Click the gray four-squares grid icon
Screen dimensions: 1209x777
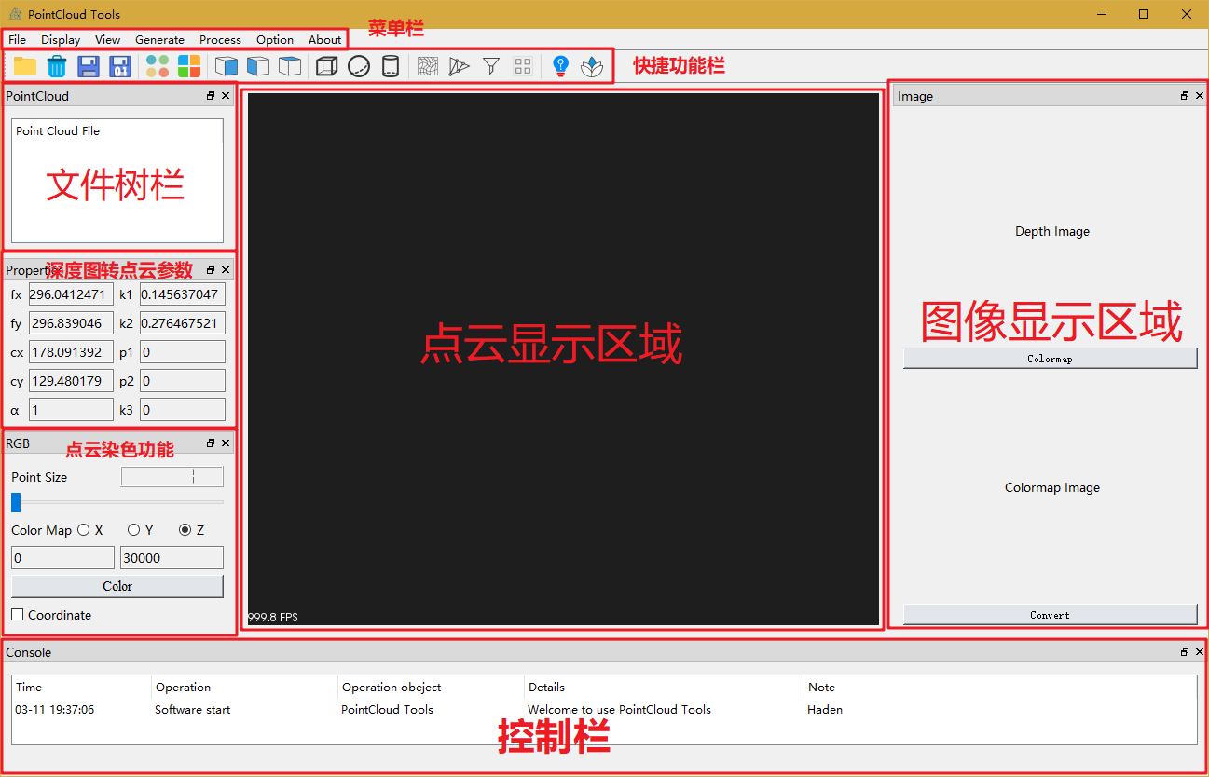(x=523, y=66)
